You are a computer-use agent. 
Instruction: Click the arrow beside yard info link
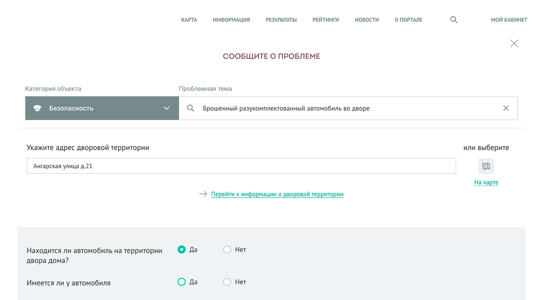coord(203,194)
